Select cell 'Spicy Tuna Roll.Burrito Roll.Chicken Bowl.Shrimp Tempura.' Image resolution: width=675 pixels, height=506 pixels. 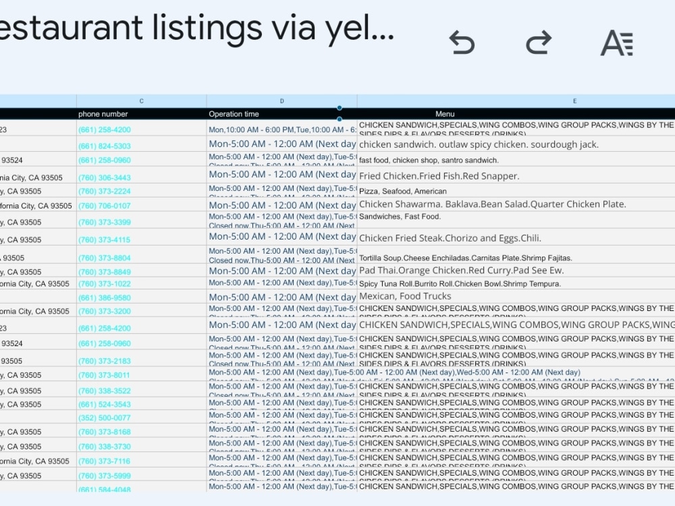[516, 283]
